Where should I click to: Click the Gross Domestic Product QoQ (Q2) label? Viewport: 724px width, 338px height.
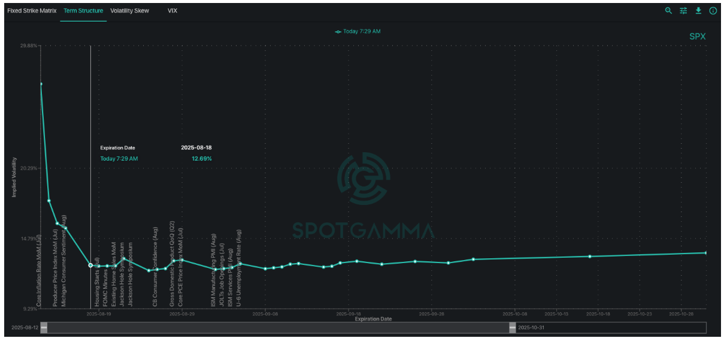[172, 264]
